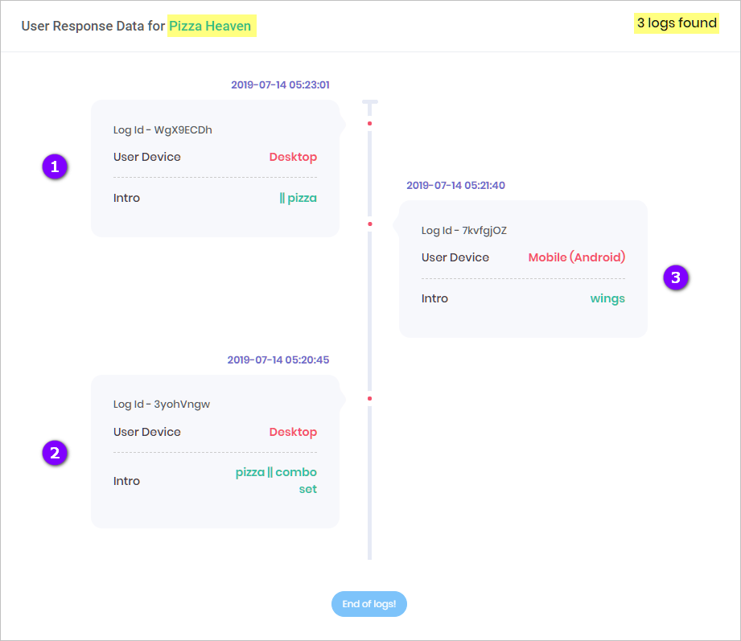
Task: Select timestamp 2019-07-14 05:21:40
Action: click(455, 185)
